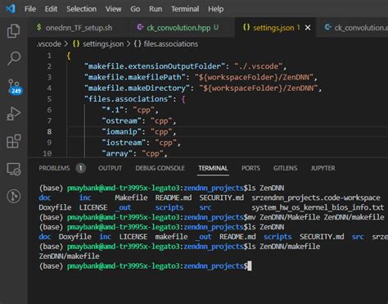388x304 pixels.
Task: Click the "iostream" entry on line 9
Action: click(x=124, y=143)
